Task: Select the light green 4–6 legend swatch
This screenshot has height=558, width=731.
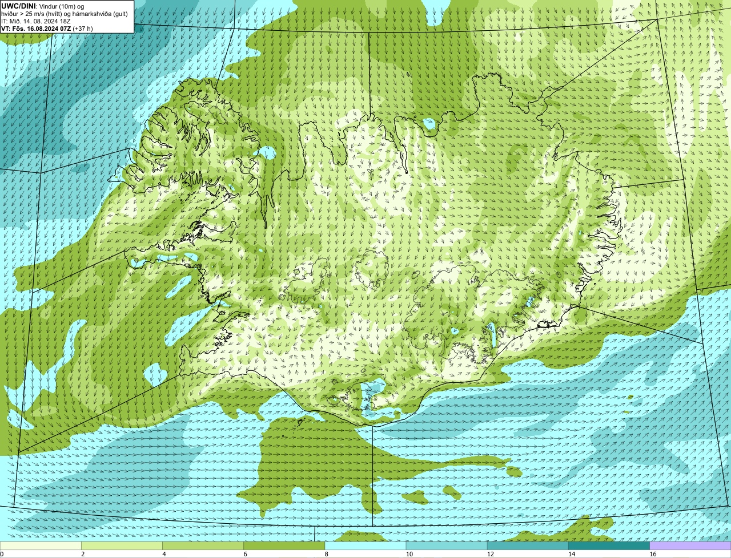Action: [x=203, y=546]
